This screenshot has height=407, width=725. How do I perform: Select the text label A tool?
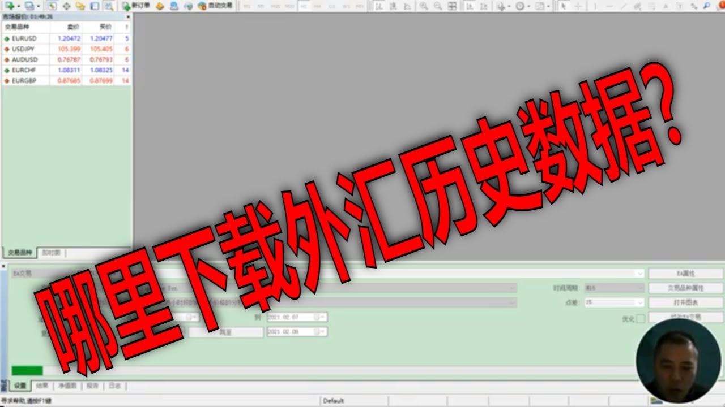click(666, 6)
